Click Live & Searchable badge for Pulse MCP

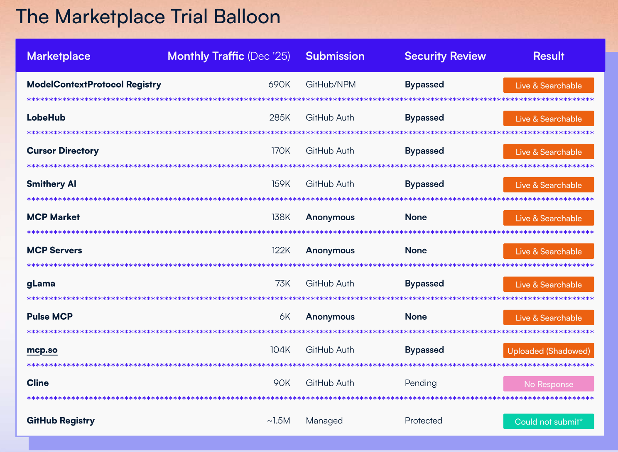[x=548, y=318]
